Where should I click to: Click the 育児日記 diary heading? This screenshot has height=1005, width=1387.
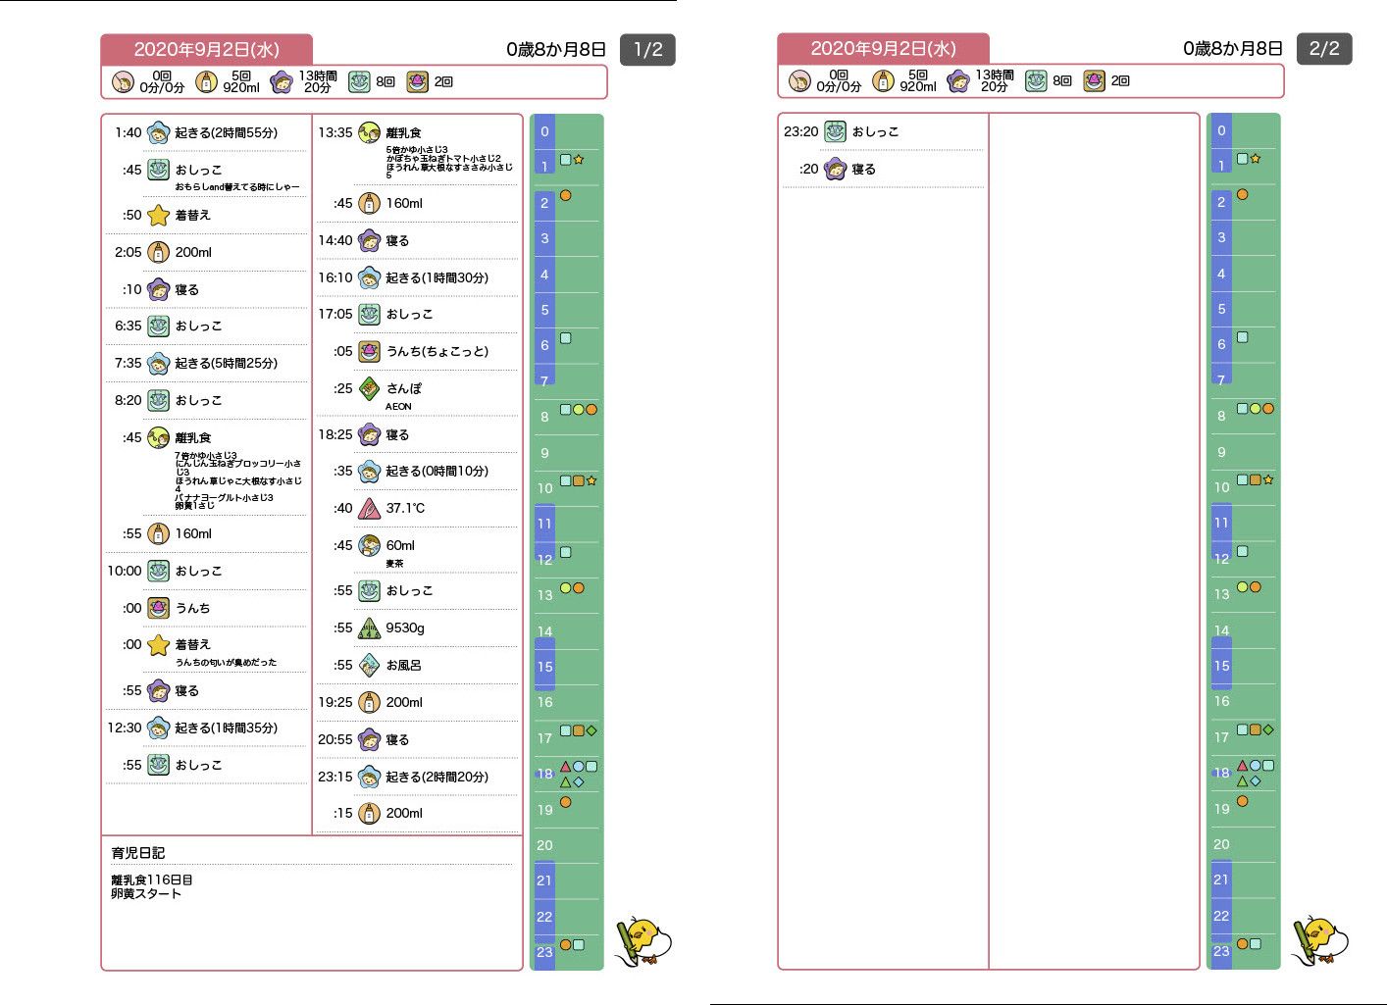[x=138, y=853]
